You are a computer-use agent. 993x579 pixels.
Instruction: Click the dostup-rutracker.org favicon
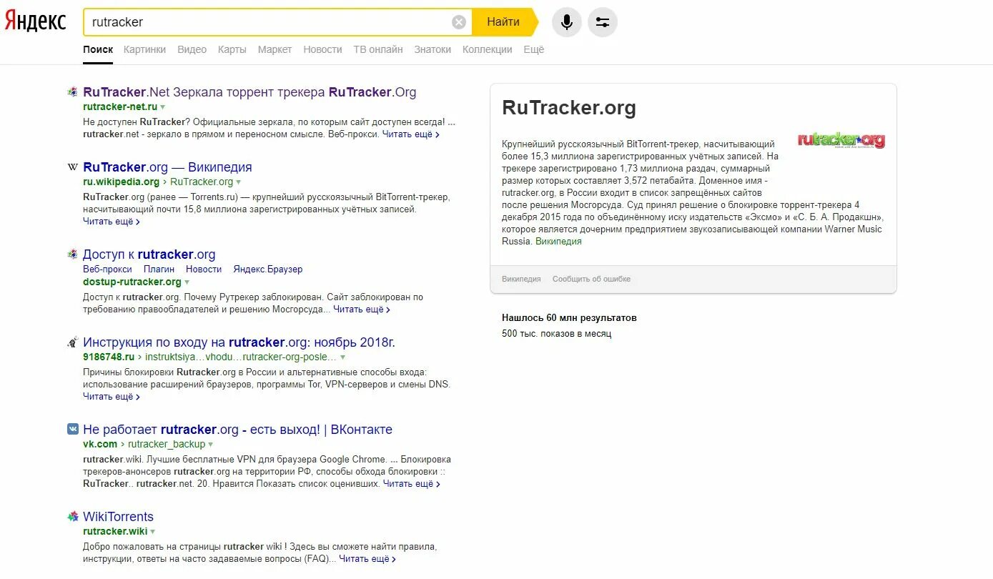pos(73,254)
